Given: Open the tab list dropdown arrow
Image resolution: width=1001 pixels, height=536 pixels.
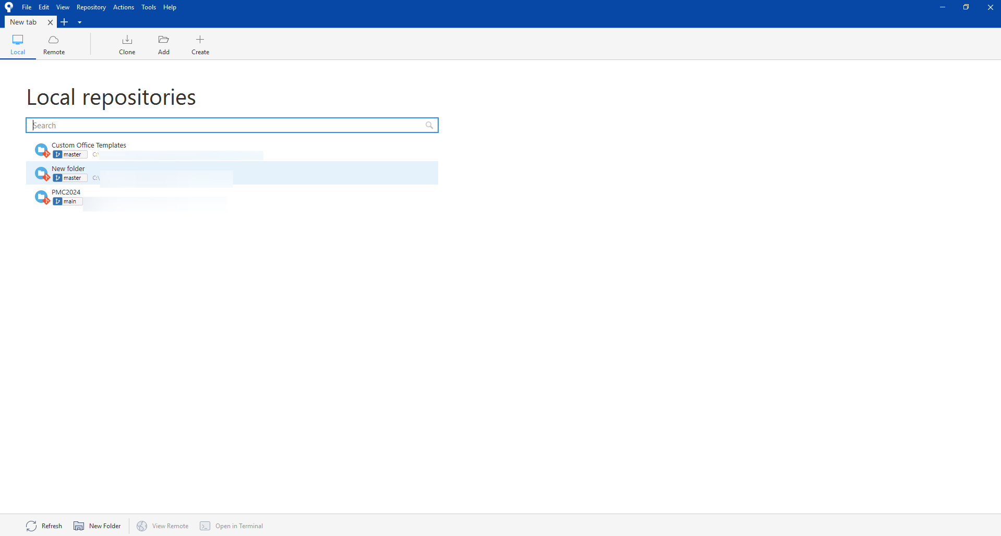Looking at the screenshot, I should click(x=79, y=22).
